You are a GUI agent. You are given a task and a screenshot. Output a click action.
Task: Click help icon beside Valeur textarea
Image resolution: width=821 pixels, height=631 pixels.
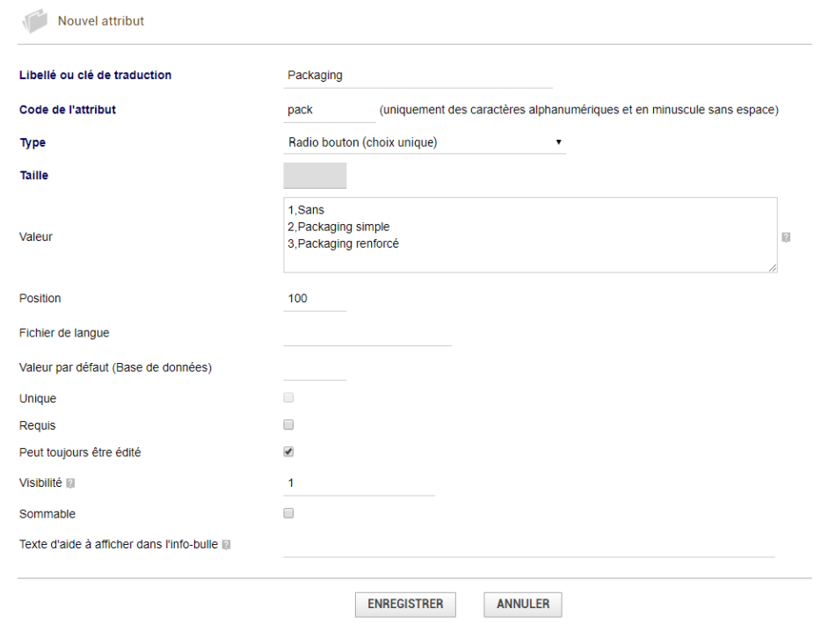click(x=786, y=237)
